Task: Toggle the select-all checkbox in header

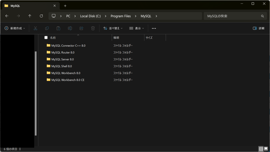Action: 46,38
